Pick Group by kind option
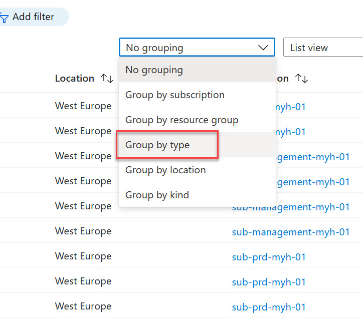 tap(157, 195)
